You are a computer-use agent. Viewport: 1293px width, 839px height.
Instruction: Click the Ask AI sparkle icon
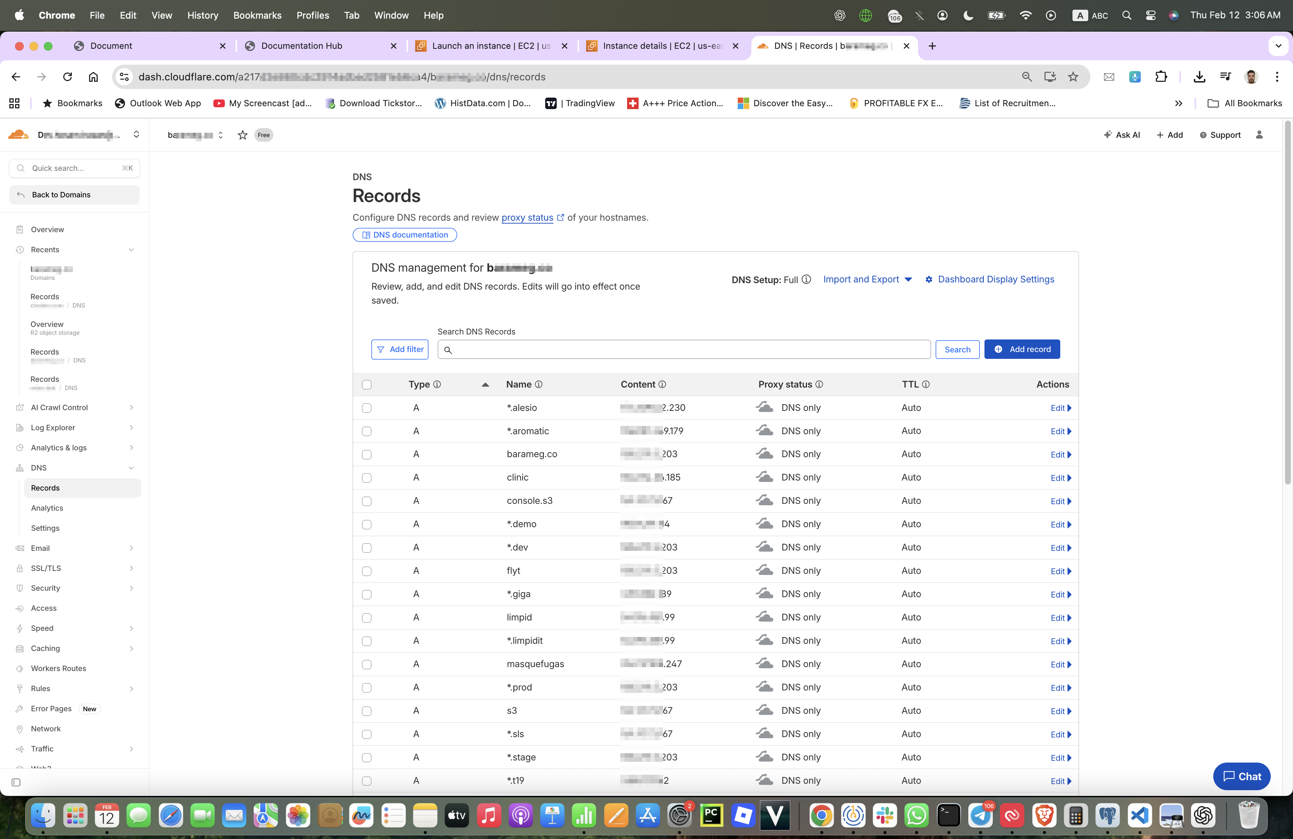point(1107,135)
